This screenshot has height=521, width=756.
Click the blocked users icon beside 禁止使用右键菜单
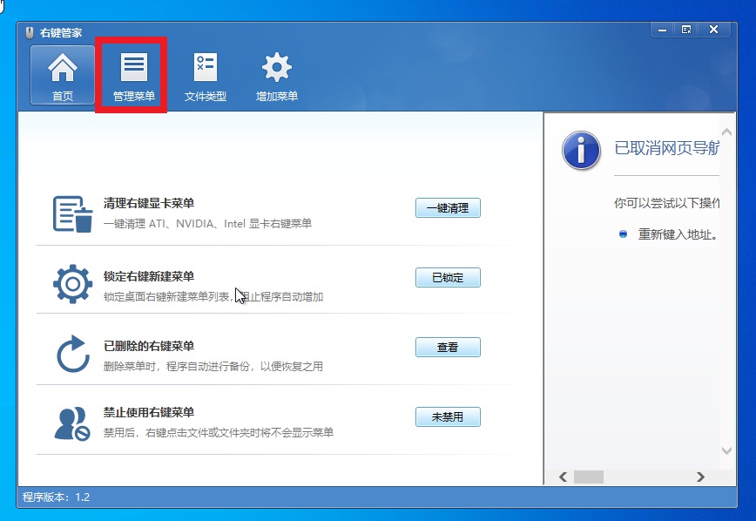click(x=73, y=423)
